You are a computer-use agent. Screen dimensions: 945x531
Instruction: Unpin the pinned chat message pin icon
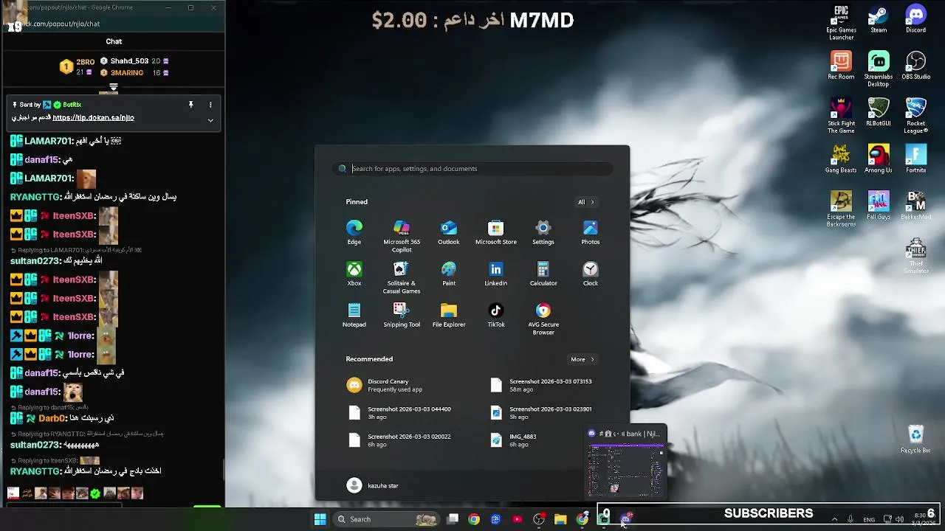pyautogui.click(x=190, y=105)
